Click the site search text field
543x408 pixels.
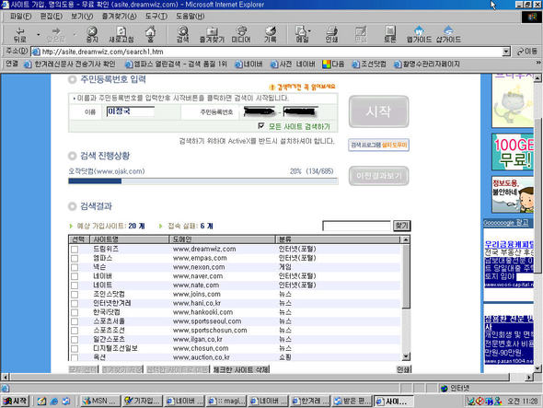[356, 226]
